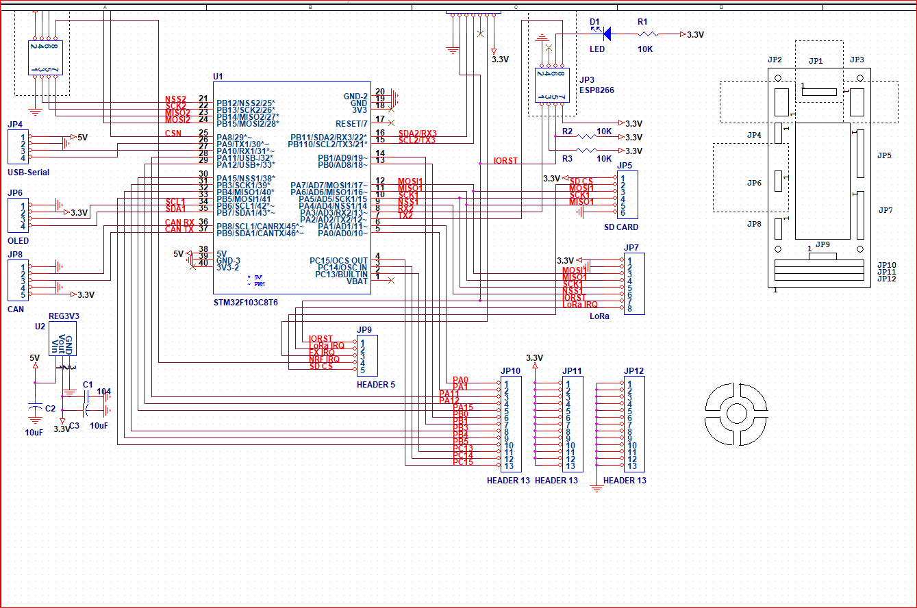Click the SDA2/RX3 net label
Screen dimensions: 917x608
417,134
